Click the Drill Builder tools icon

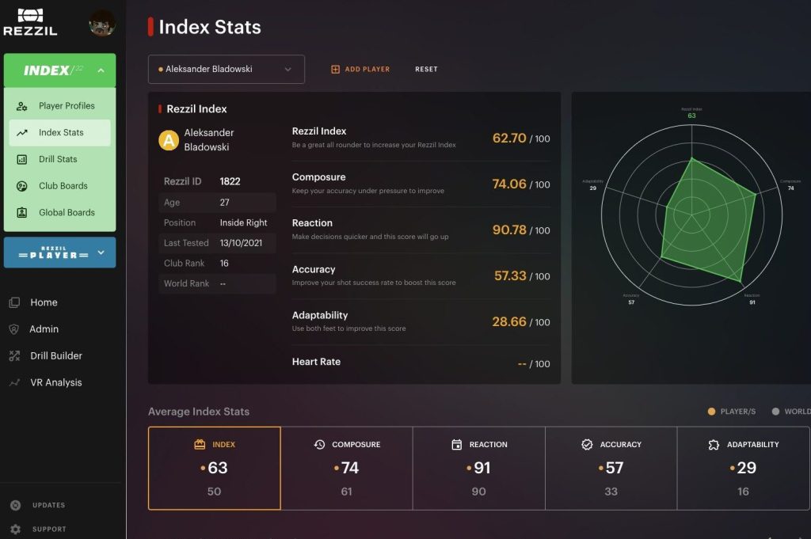(14, 355)
